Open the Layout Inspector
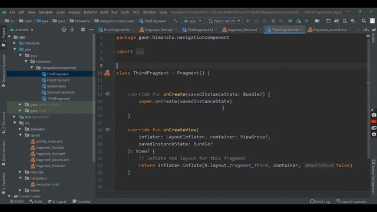This screenshot has height=212, width=377. [352, 201]
